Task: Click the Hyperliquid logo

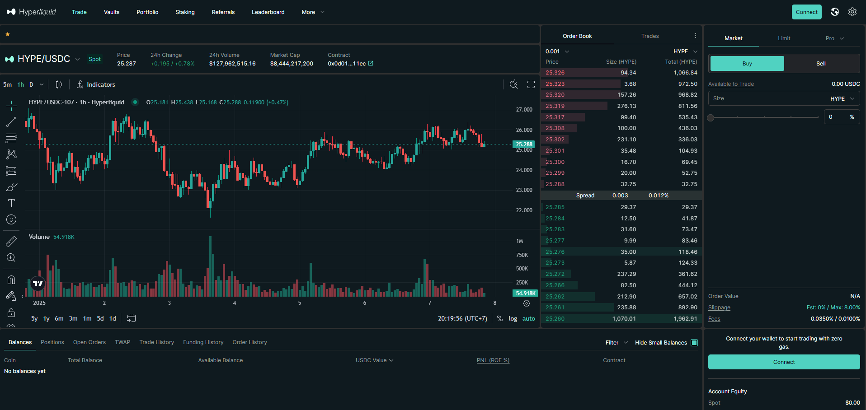Action: pyautogui.click(x=31, y=12)
